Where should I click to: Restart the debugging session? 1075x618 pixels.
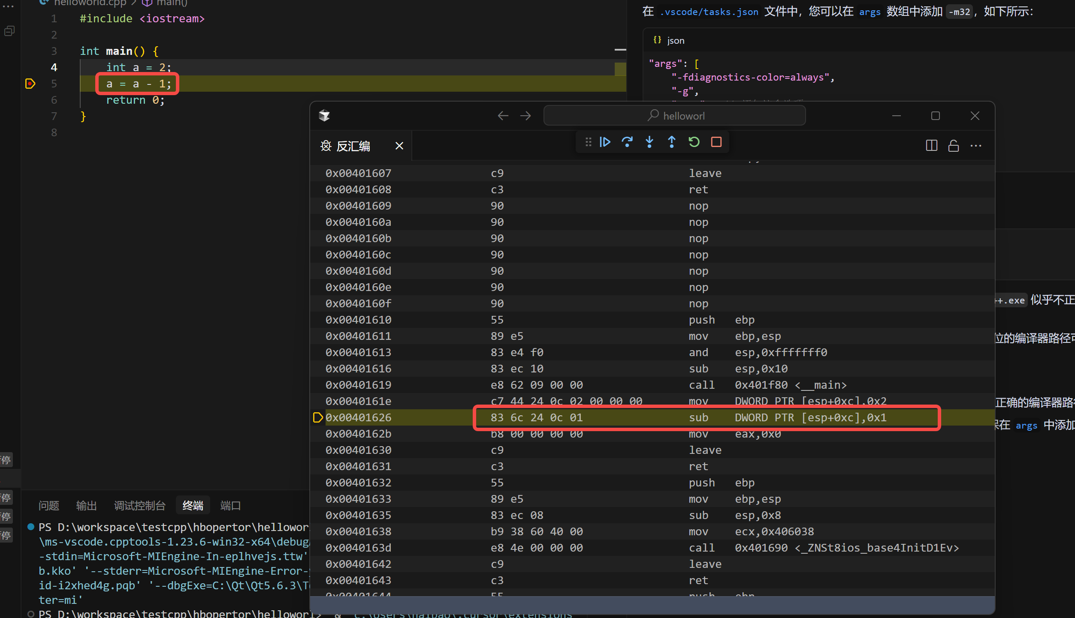pyautogui.click(x=694, y=142)
